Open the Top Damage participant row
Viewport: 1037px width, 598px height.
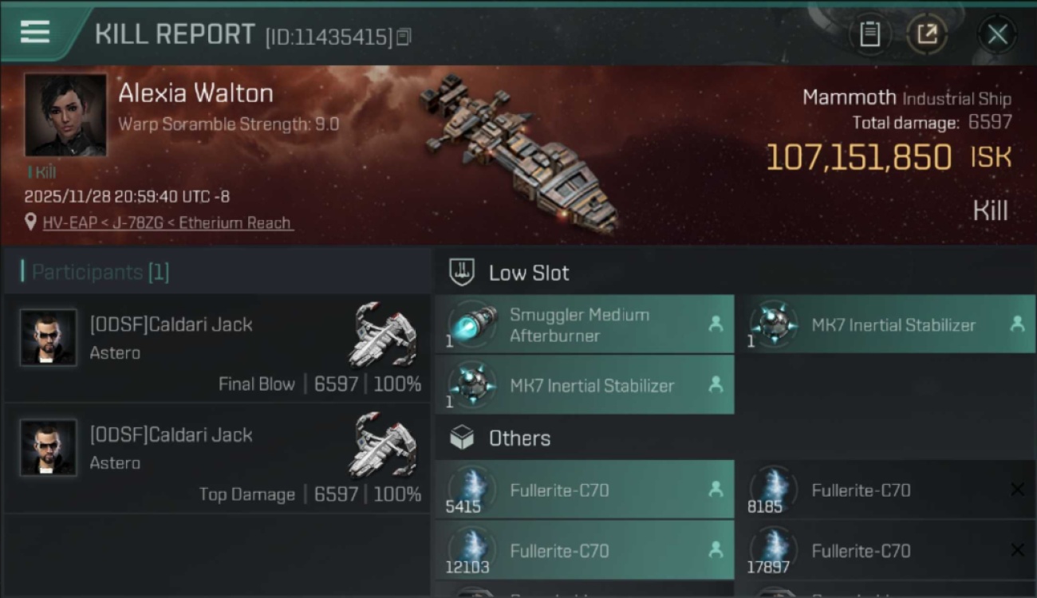pyautogui.click(x=217, y=458)
